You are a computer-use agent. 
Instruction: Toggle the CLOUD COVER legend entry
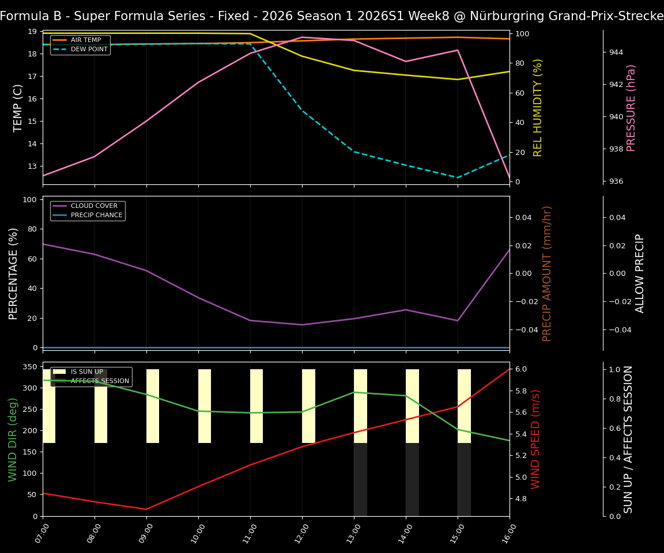[92, 206]
